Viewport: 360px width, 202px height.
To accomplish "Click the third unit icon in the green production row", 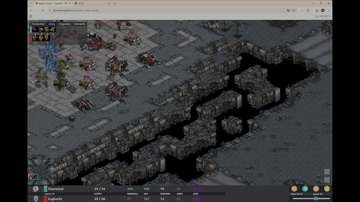I will 47,29.
